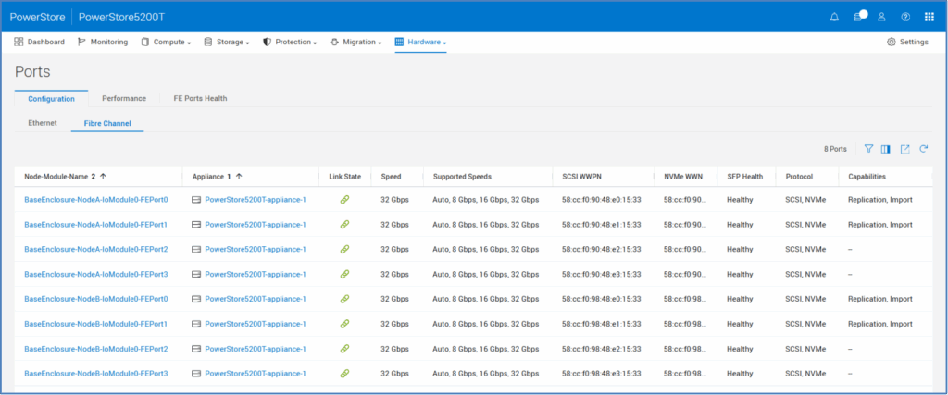Viewport: 948px width, 395px height.
Task: Open BaseEnclosure-NodeB-IoModule0-FEPort2 link
Action: [96, 349]
